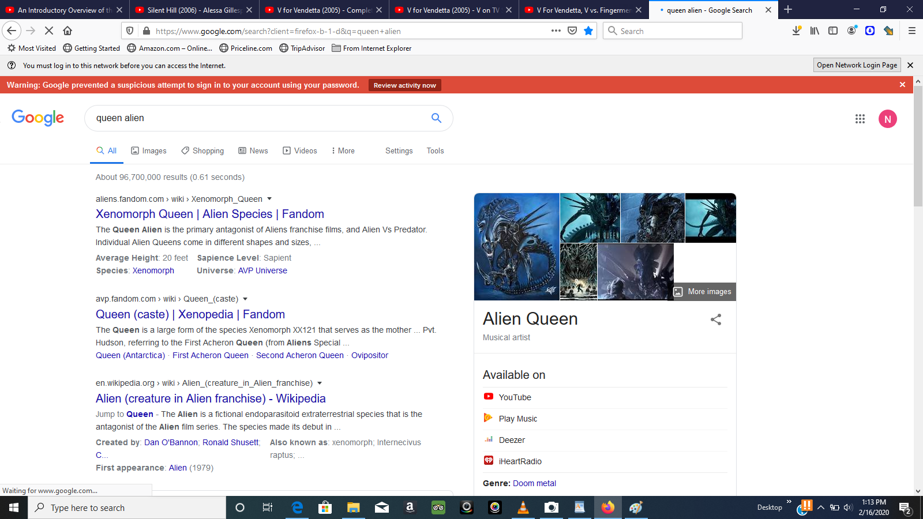Launch Microsoft Edge from taskbar
Viewport: 923px width, 519px height.
point(297,507)
